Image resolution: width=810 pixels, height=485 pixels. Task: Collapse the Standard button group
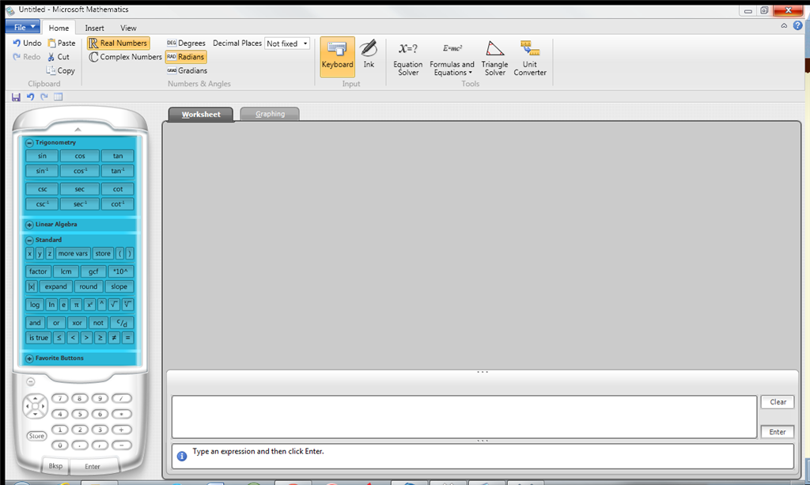point(29,241)
